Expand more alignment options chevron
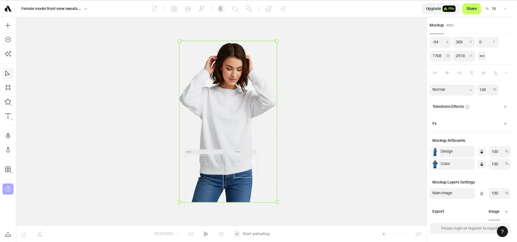517x242 pixels. coord(506,73)
